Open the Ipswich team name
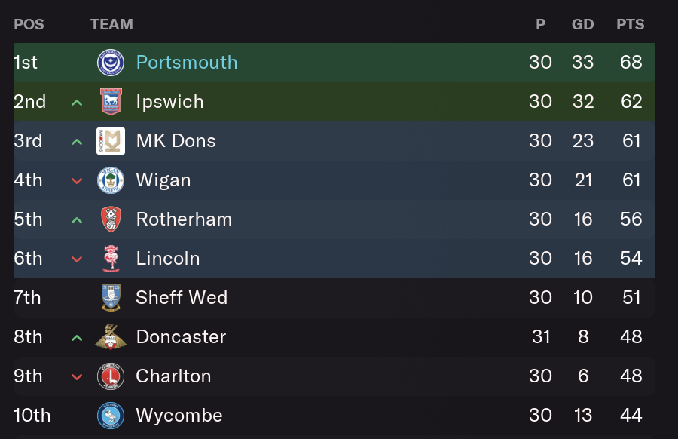The height and width of the screenshot is (439, 678). [x=169, y=102]
